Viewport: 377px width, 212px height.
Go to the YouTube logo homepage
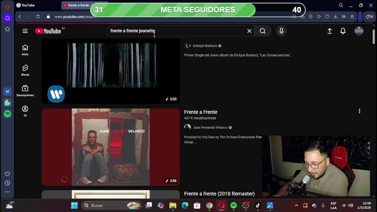pos(48,31)
